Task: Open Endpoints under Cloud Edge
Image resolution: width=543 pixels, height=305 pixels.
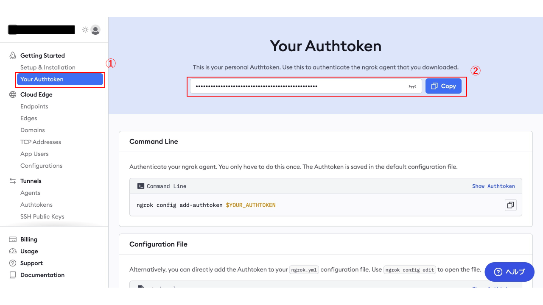Action: click(x=34, y=106)
